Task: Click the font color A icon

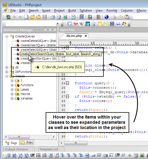Action: [x=51, y=155]
